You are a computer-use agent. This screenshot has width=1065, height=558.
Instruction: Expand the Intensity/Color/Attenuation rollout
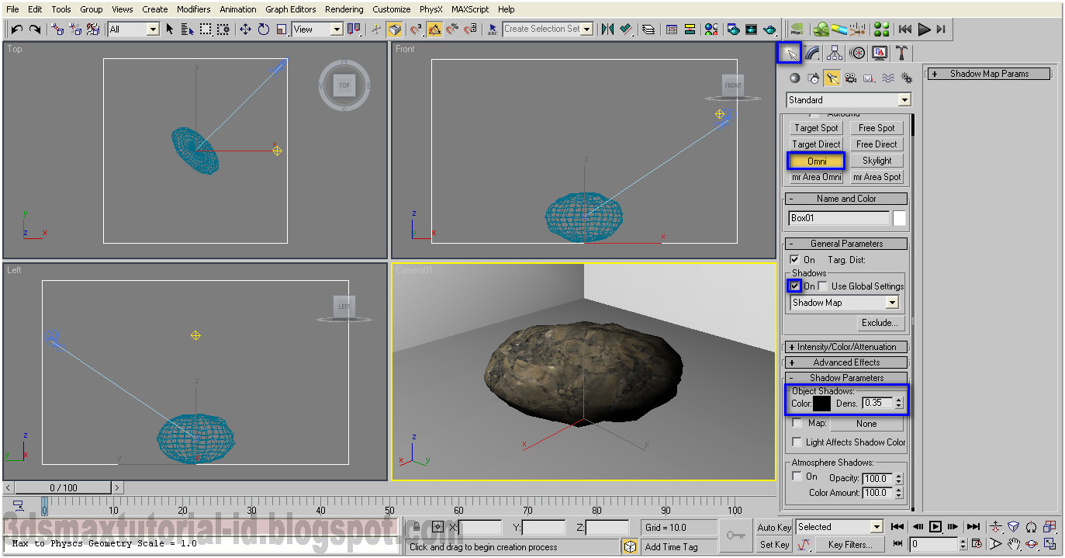point(845,346)
